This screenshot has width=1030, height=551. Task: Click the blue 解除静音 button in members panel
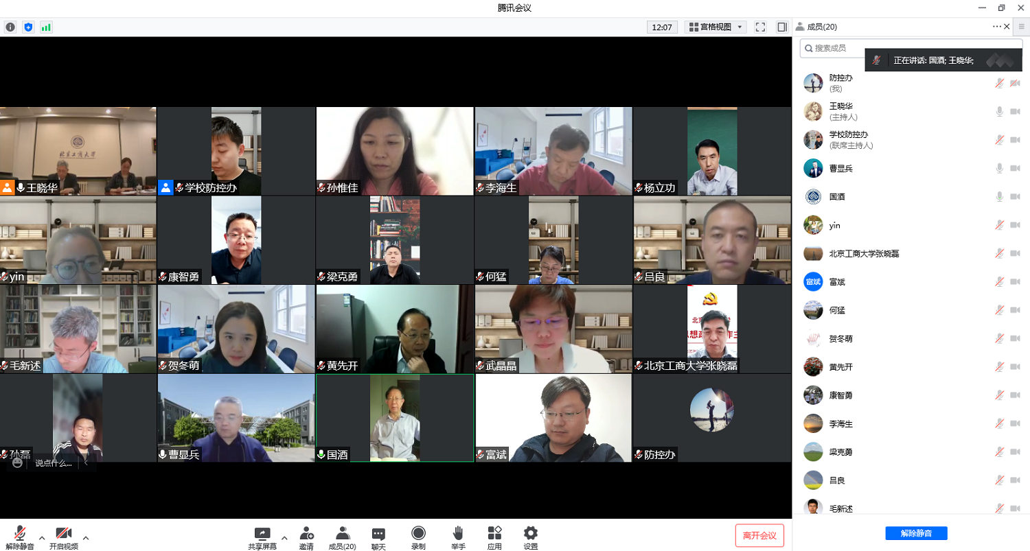916,533
